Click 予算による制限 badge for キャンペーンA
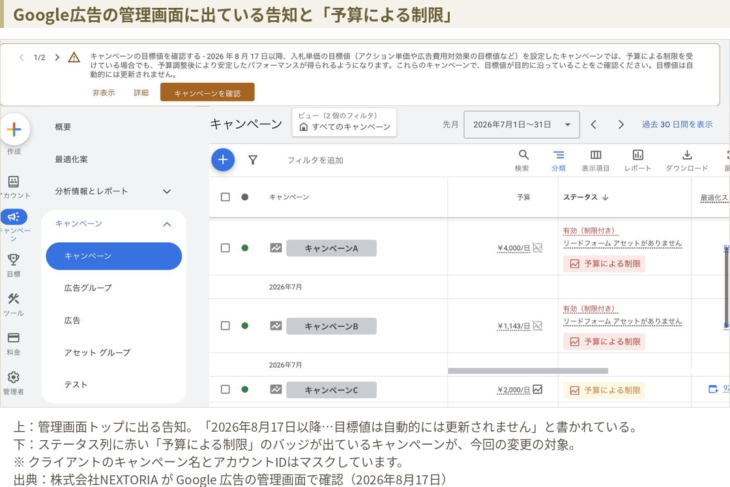 click(604, 264)
